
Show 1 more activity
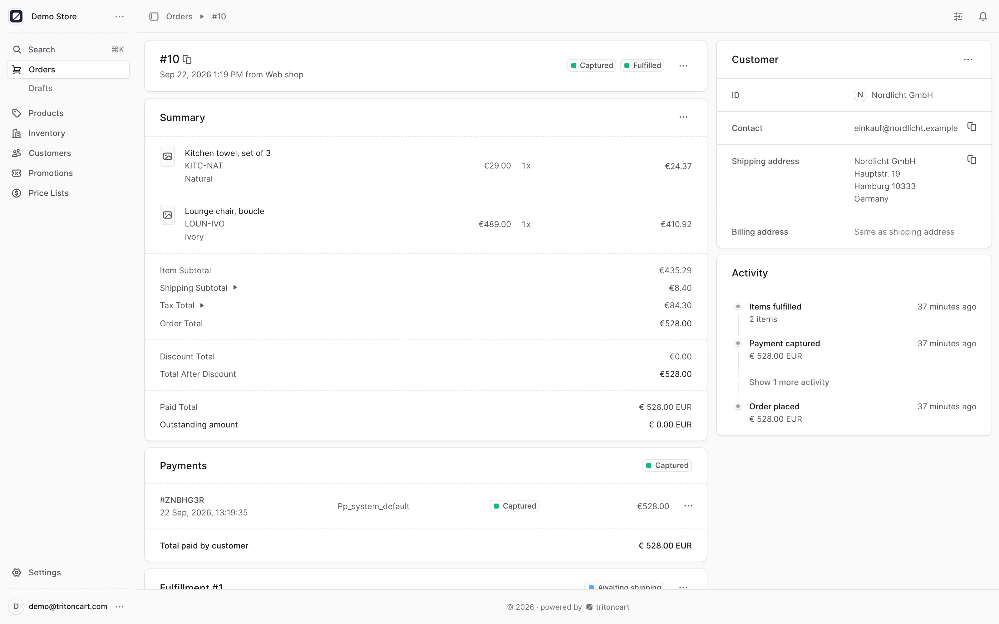[x=789, y=382]
